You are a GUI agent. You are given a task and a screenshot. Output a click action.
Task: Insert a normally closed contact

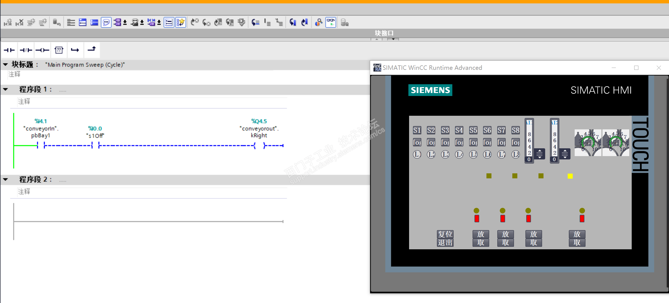26,50
